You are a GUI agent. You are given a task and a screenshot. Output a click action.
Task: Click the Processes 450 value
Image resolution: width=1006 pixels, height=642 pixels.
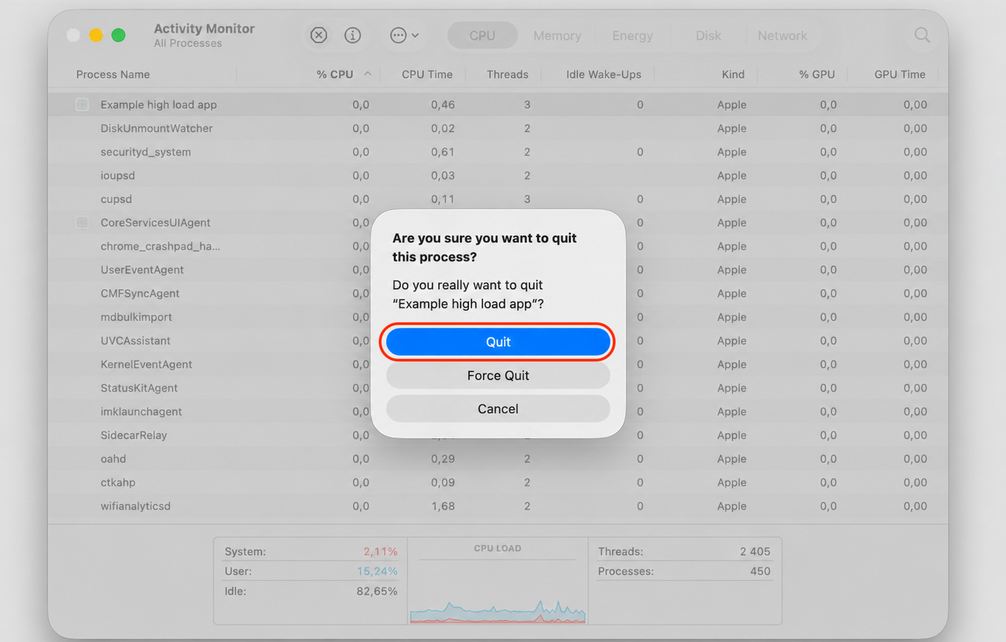pos(760,571)
